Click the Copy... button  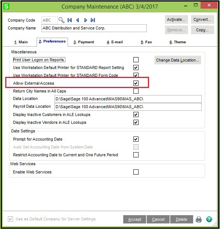coord(202,30)
